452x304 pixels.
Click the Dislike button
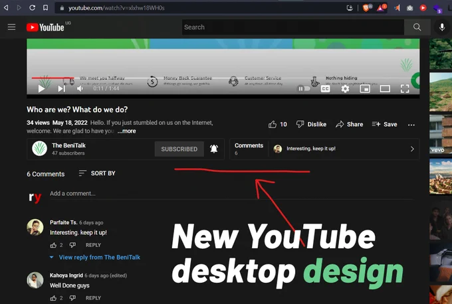pyautogui.click(x=311, y=124)
